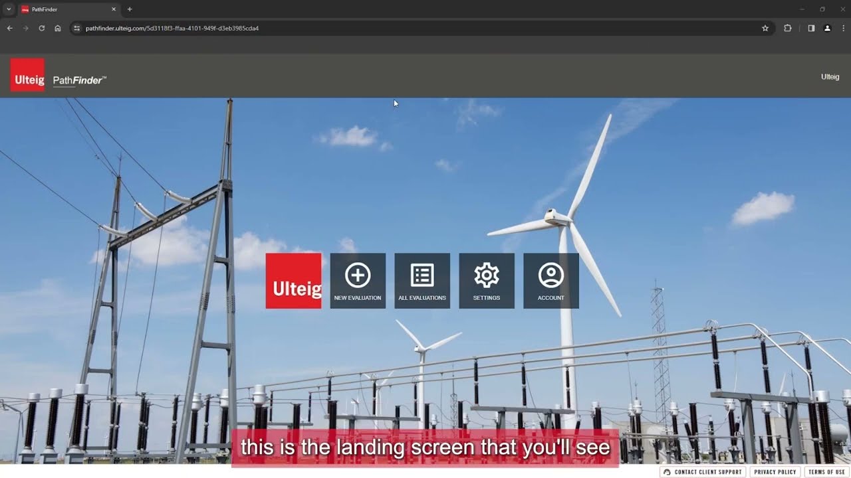Image resolution: width=851 pixels, height=478 pixels.
Task: Close the PathFinder tab
Action: [x=114, y=9]
